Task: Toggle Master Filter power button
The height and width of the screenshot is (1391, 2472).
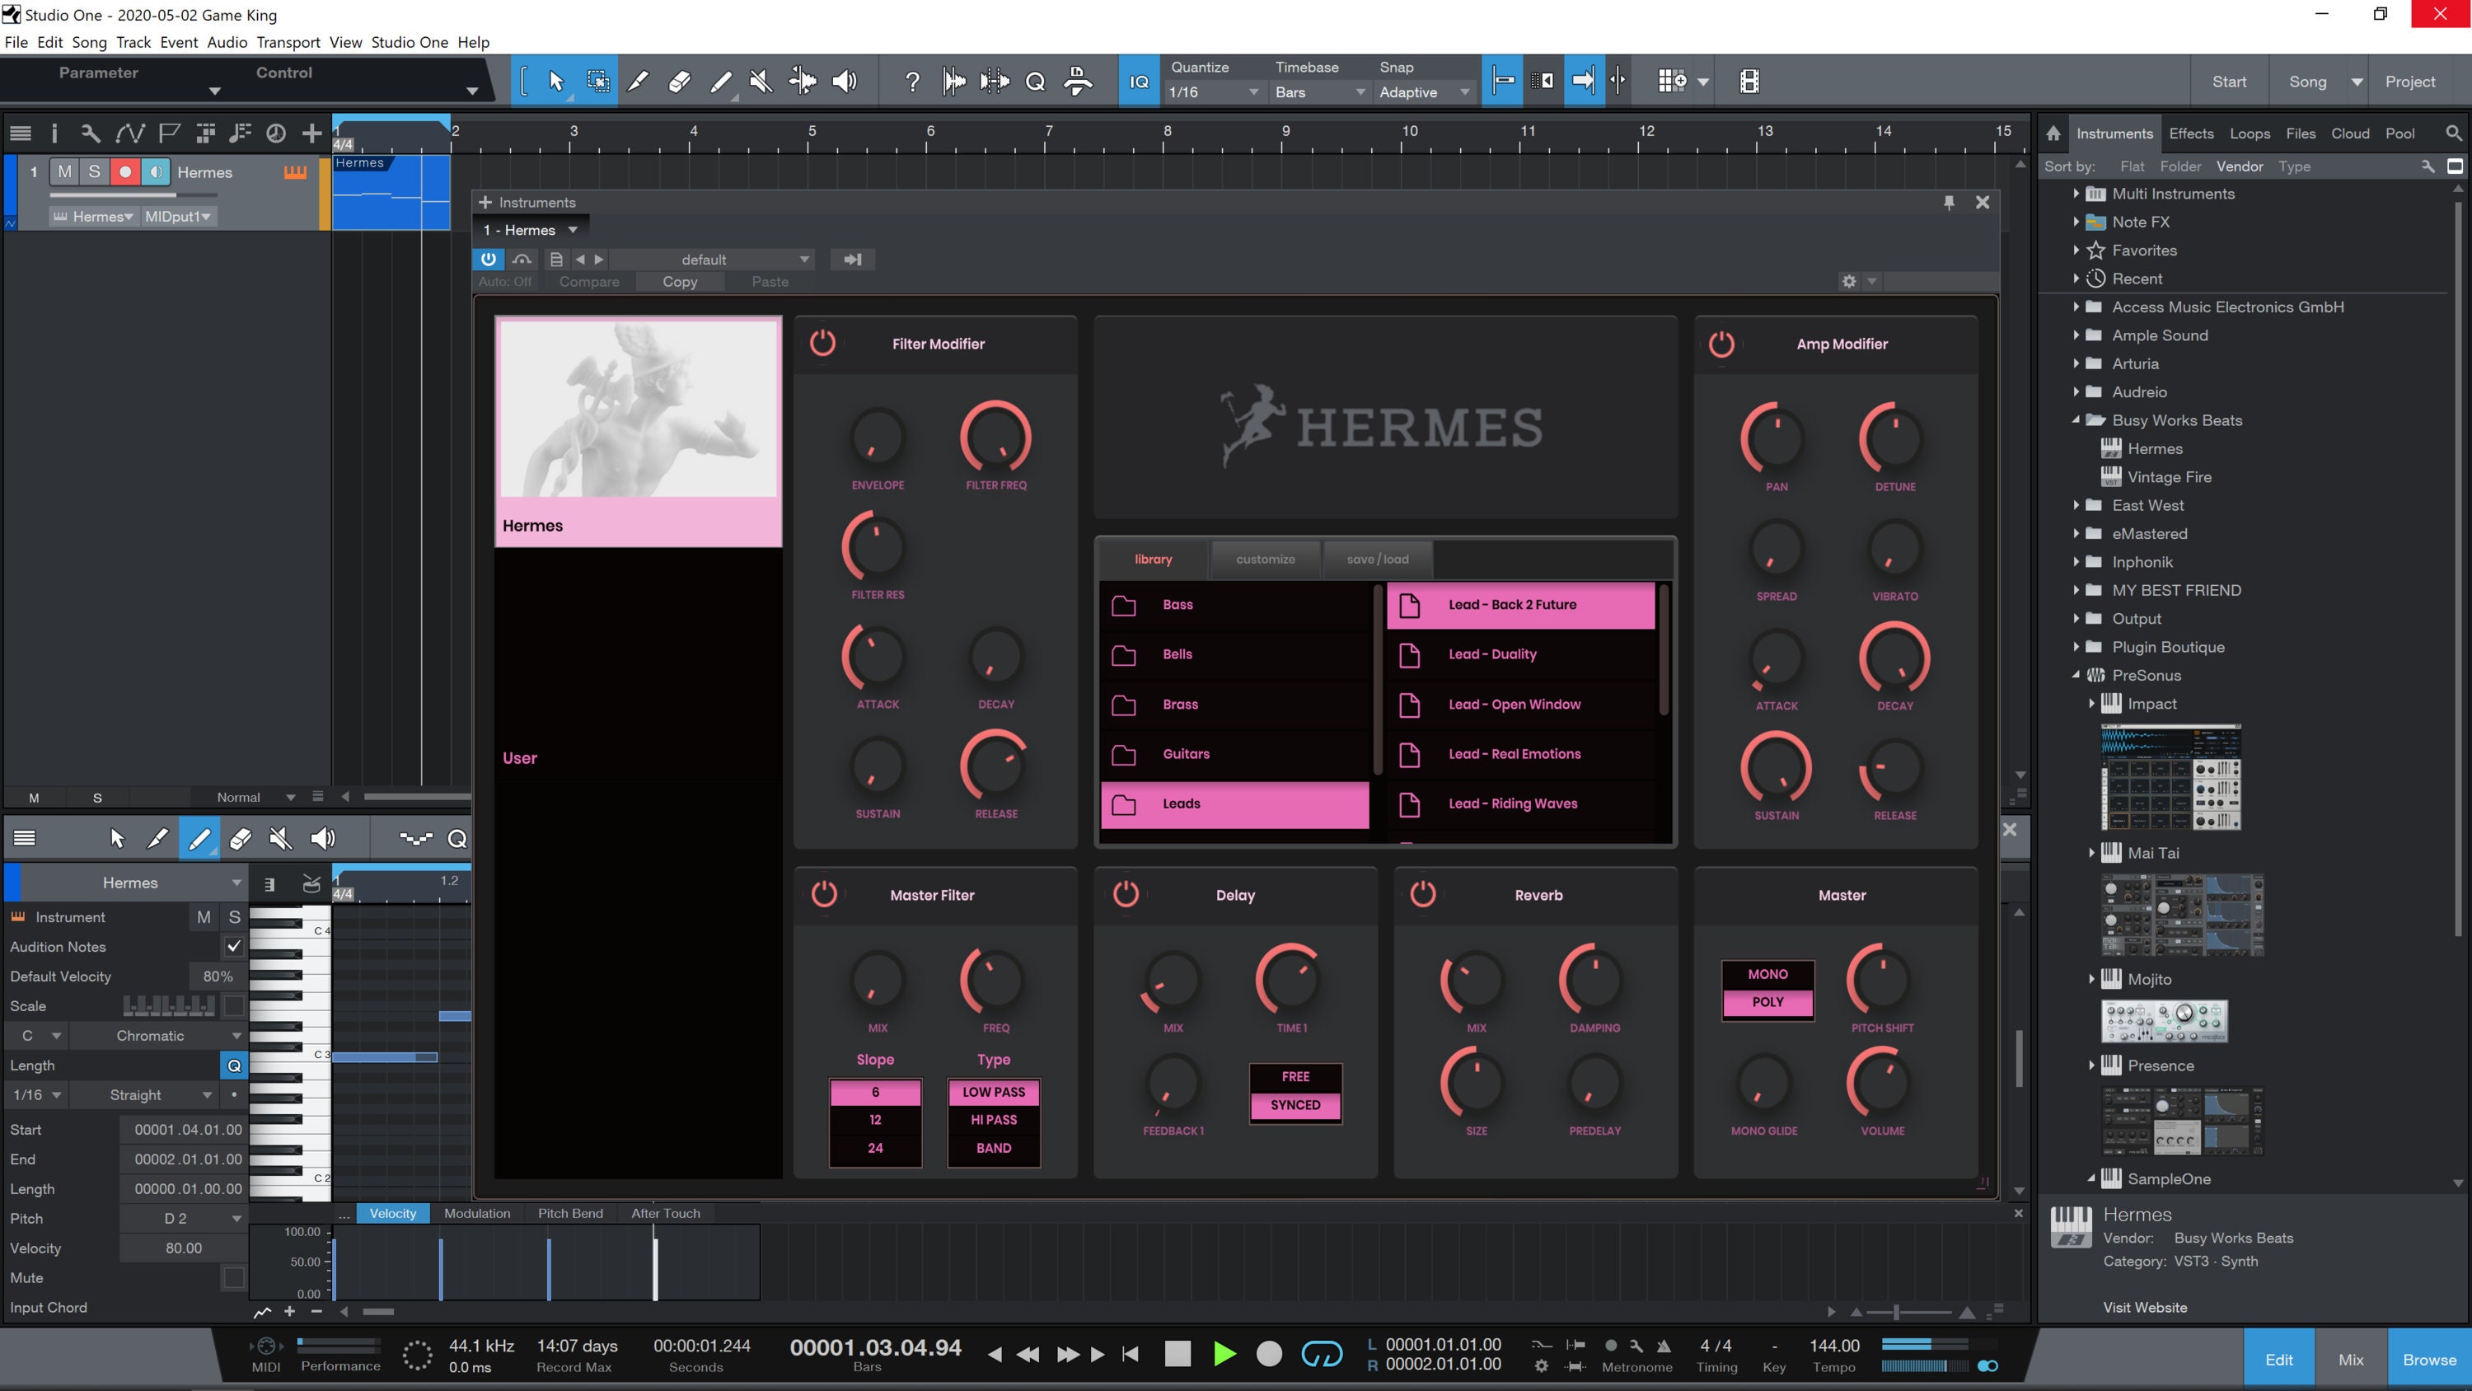Action: click(824, 894)
